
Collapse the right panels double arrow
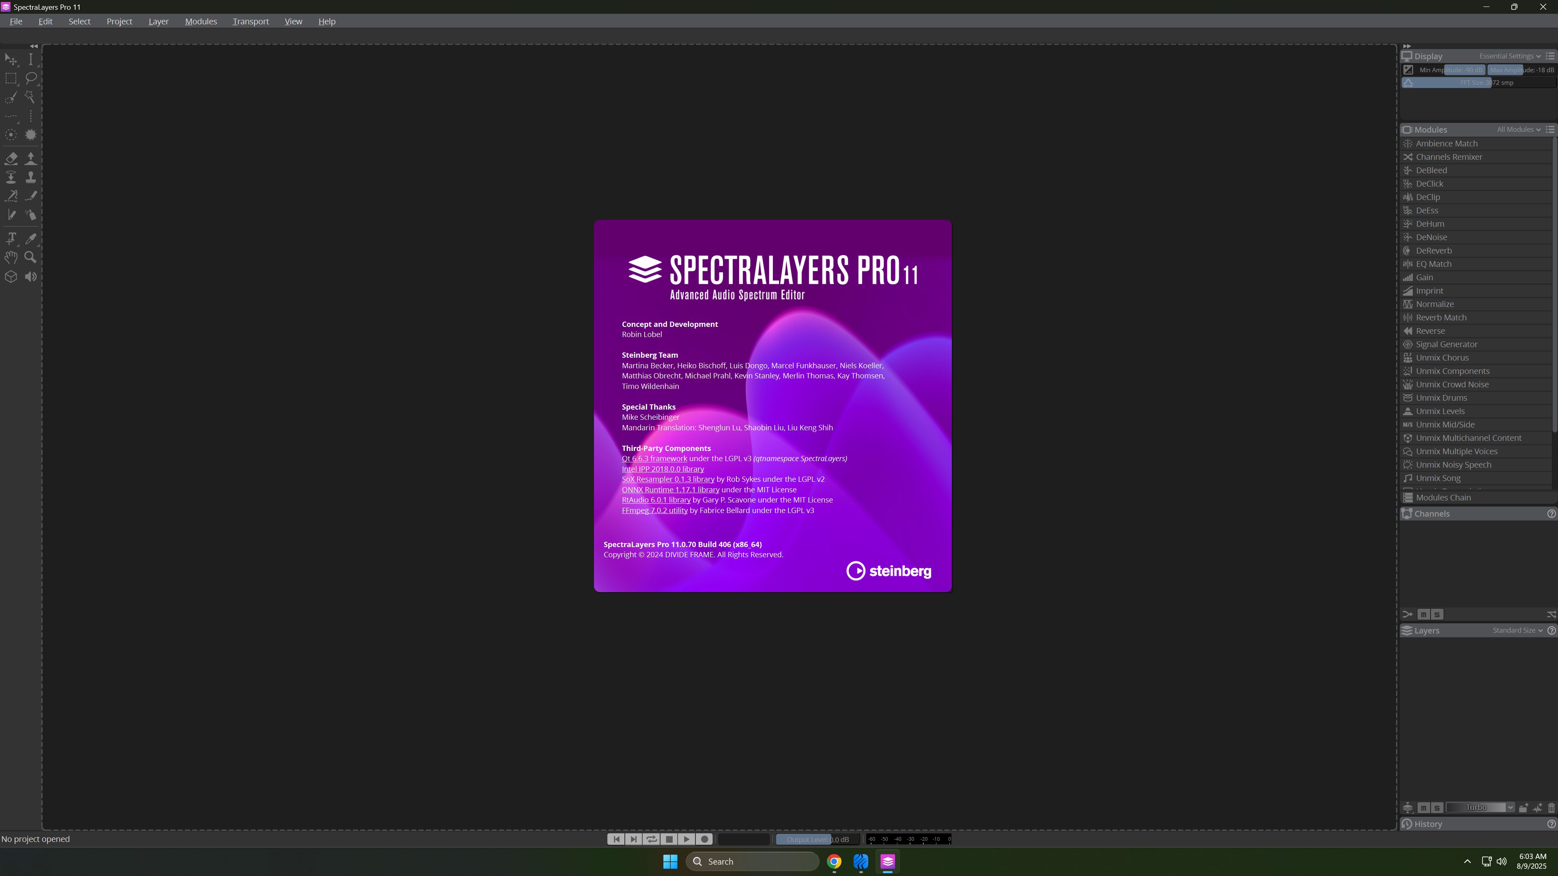1407,46
